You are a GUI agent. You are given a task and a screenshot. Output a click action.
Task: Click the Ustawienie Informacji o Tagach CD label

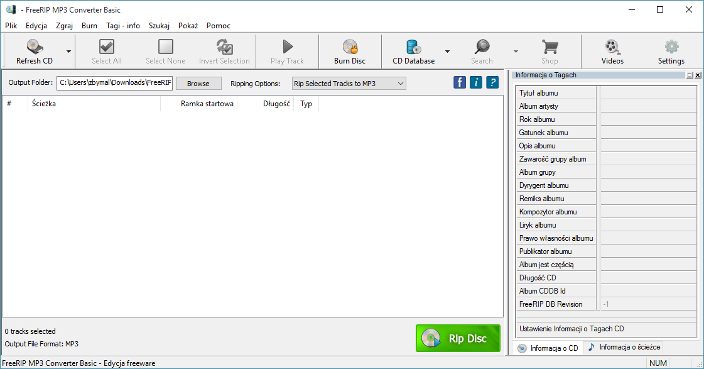point(571,329)
